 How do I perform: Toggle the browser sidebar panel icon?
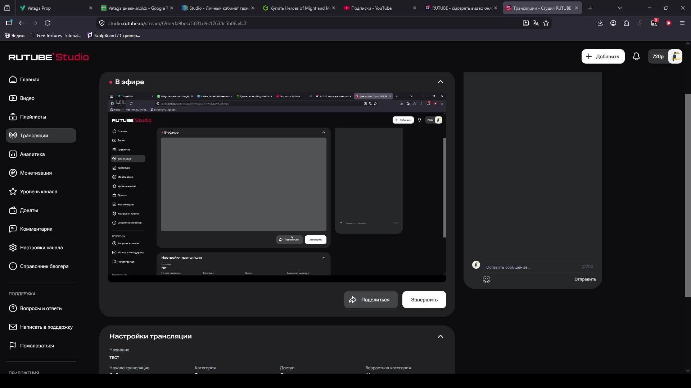[x=9, y=23]
